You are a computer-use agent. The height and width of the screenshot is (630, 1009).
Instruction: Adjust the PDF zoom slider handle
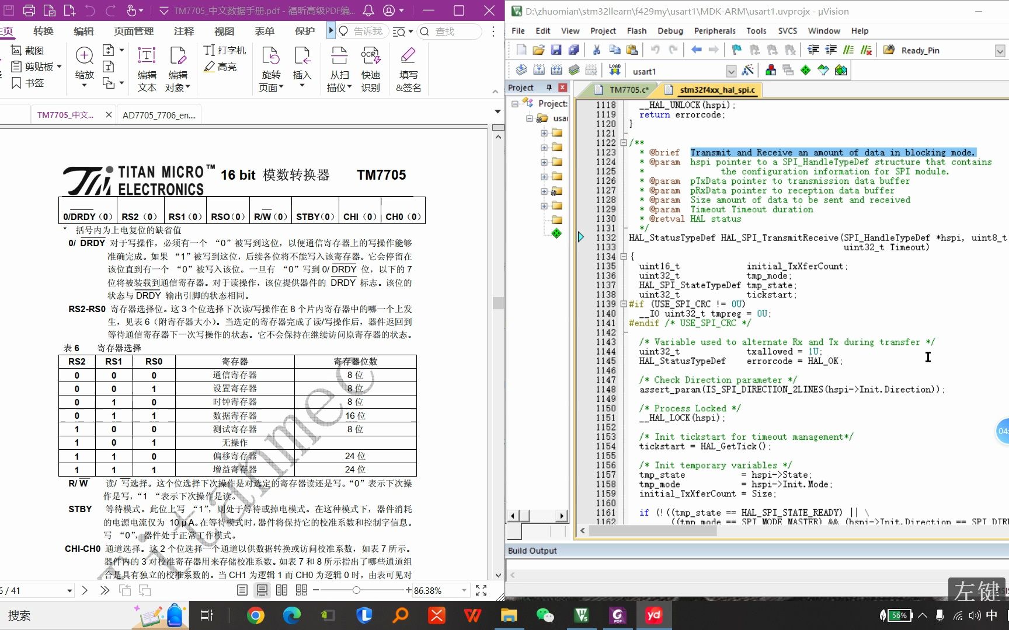coord(356,590)
